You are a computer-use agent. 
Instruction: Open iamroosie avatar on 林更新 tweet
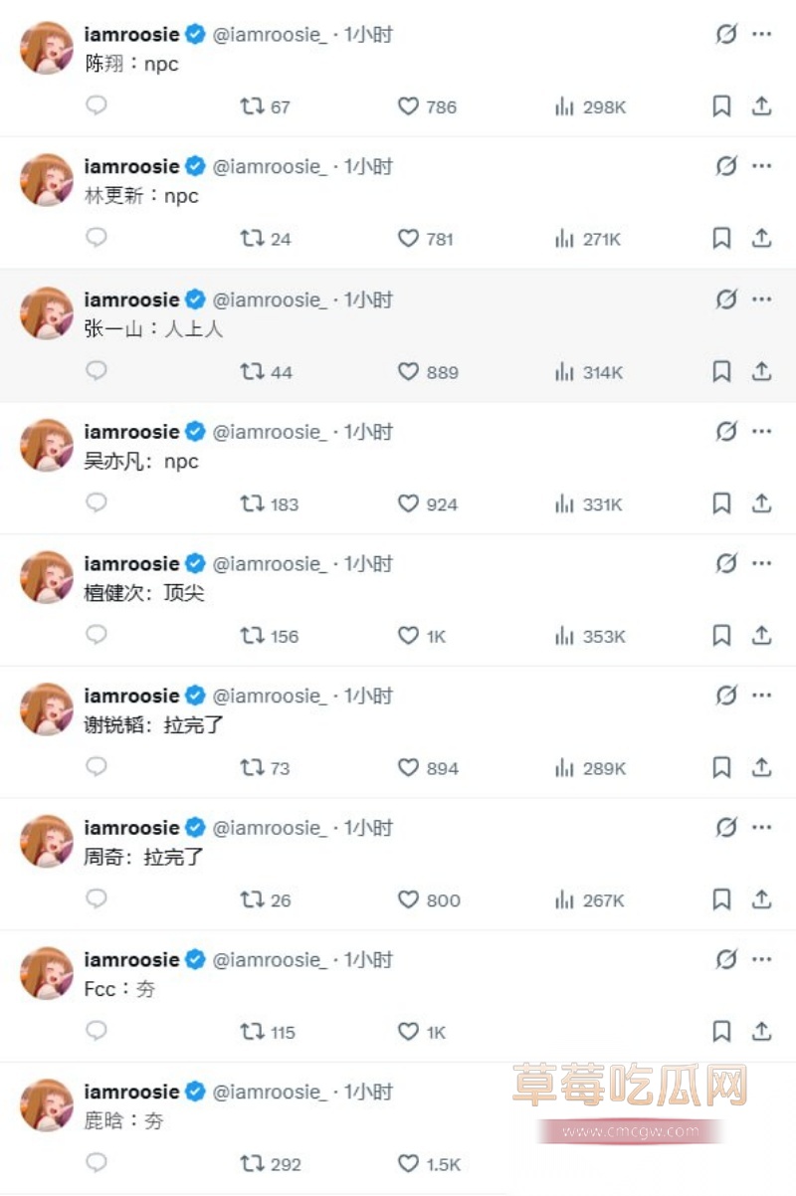pyautogui.click(x=47, y=180)
